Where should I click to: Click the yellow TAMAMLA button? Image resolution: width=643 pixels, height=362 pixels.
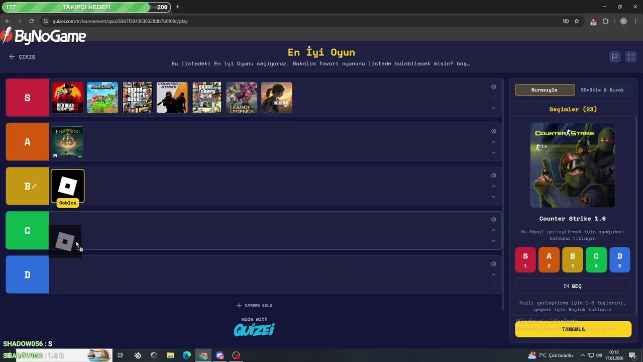point(573,329)
